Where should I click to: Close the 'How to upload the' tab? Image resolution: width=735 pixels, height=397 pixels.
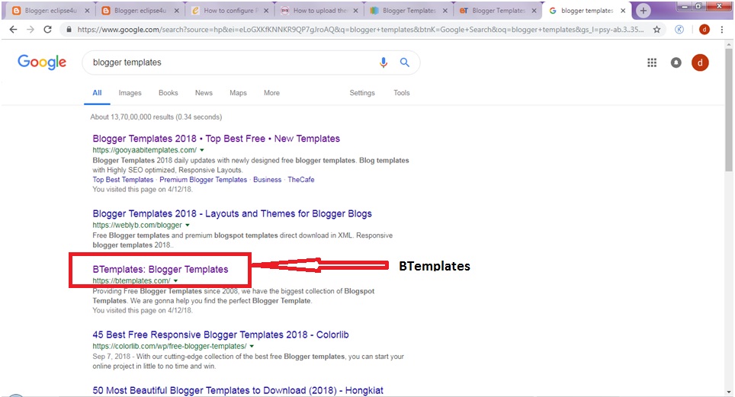tap(355, 11)
